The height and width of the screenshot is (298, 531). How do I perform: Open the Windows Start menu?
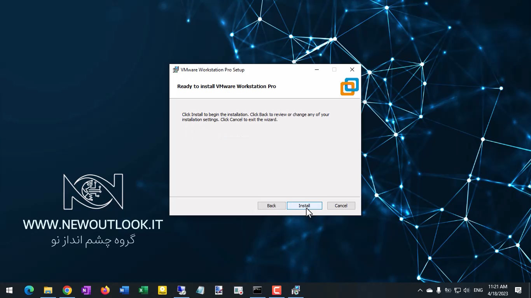pyautogui.click(x=9, y=290)
